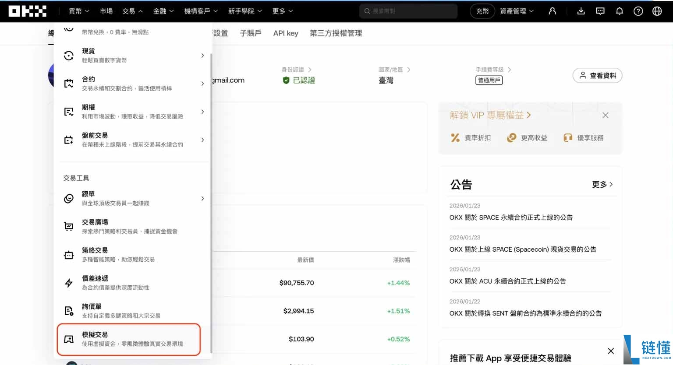Click the 查看資料 button
673x365 pixels.
pos(598,76)
